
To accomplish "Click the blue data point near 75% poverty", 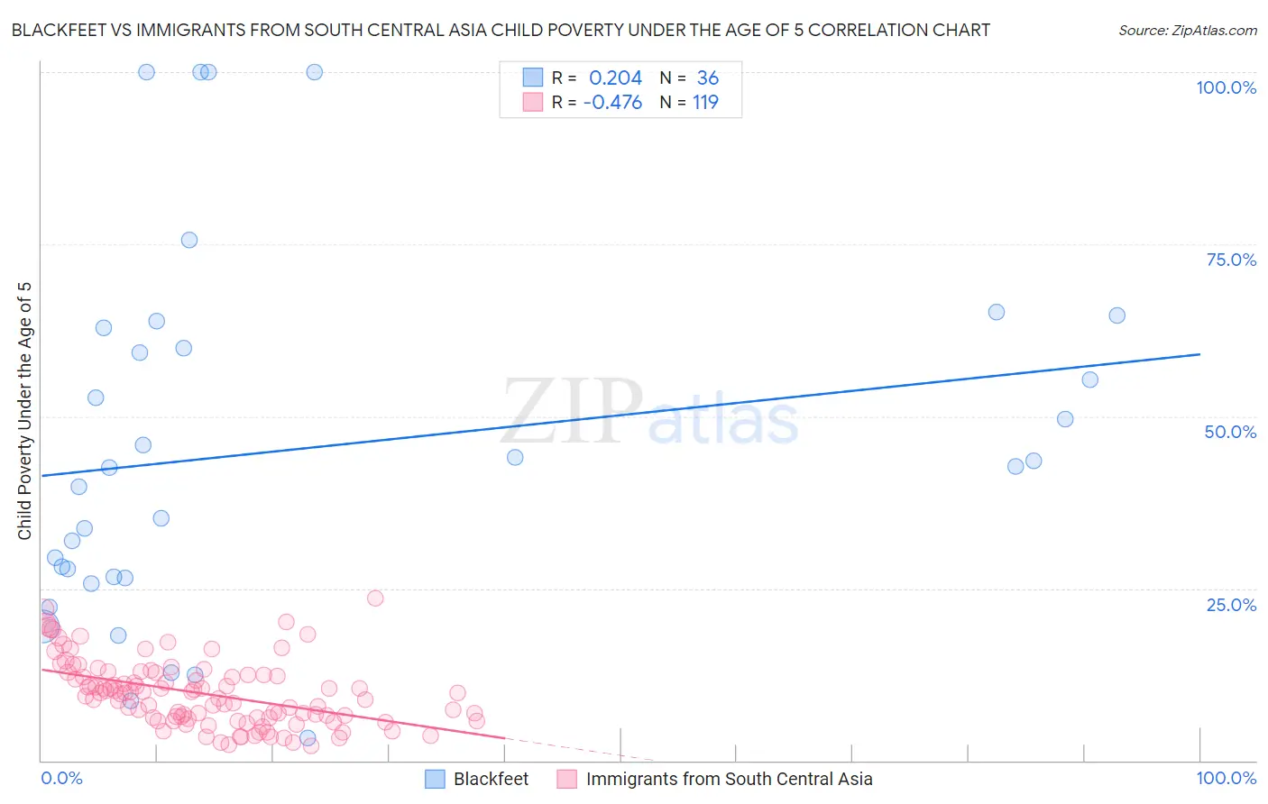I will (x=189, y=240).
